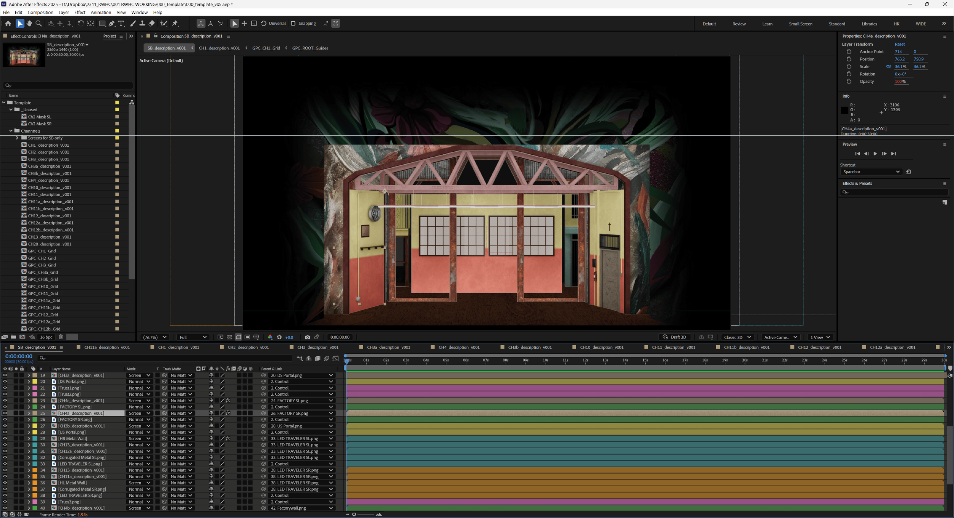This screenshot has width=954, height=518.
Task: Click the Play button in Preview panel
Action: coord(875,154)
